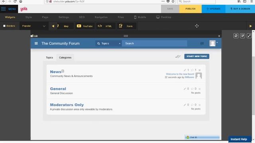Toggle the Borders checkbox
255x143 pixels.
(4, 26)
